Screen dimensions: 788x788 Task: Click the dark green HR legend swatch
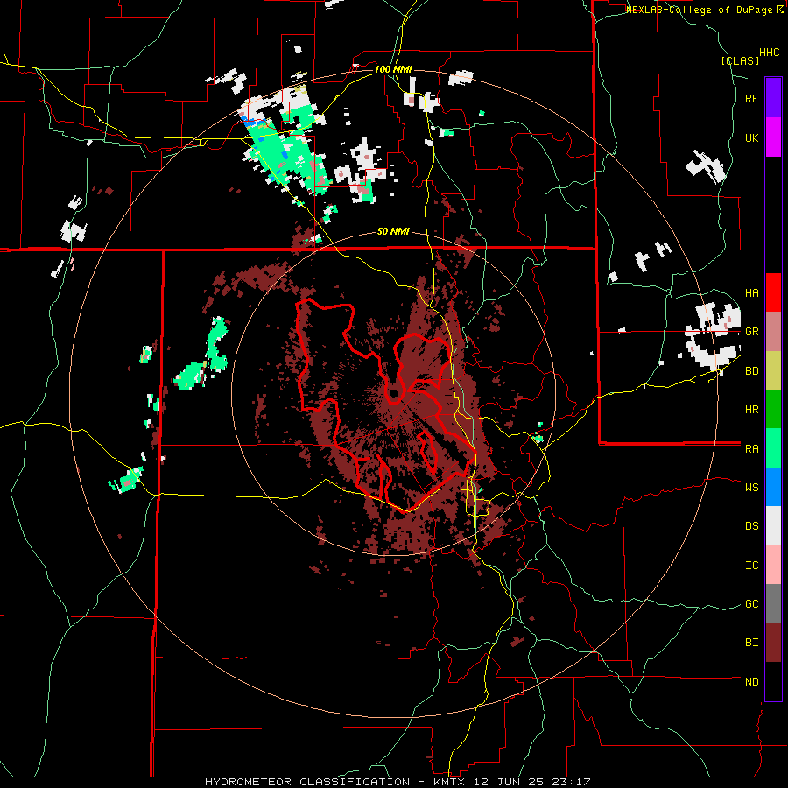773,410
